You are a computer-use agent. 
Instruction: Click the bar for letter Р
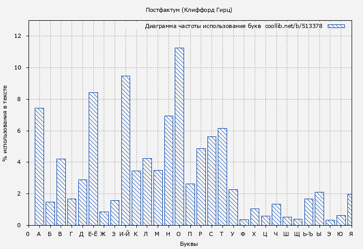coord(201,187)
